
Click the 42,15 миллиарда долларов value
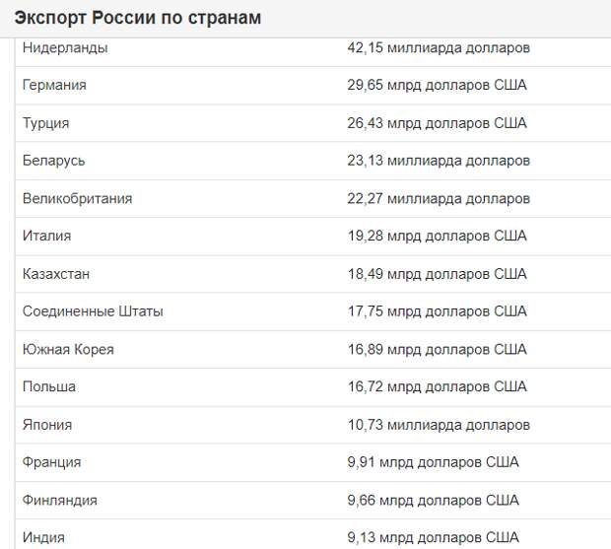[439, 48]
